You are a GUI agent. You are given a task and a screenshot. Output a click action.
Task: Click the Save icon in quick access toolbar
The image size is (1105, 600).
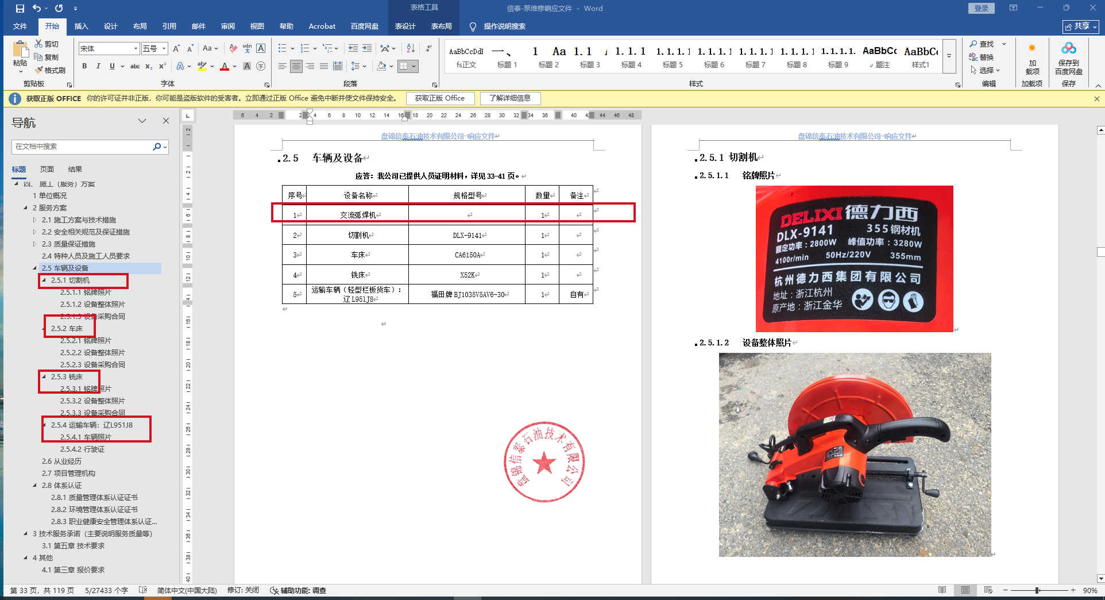click(x=20, y=9)
